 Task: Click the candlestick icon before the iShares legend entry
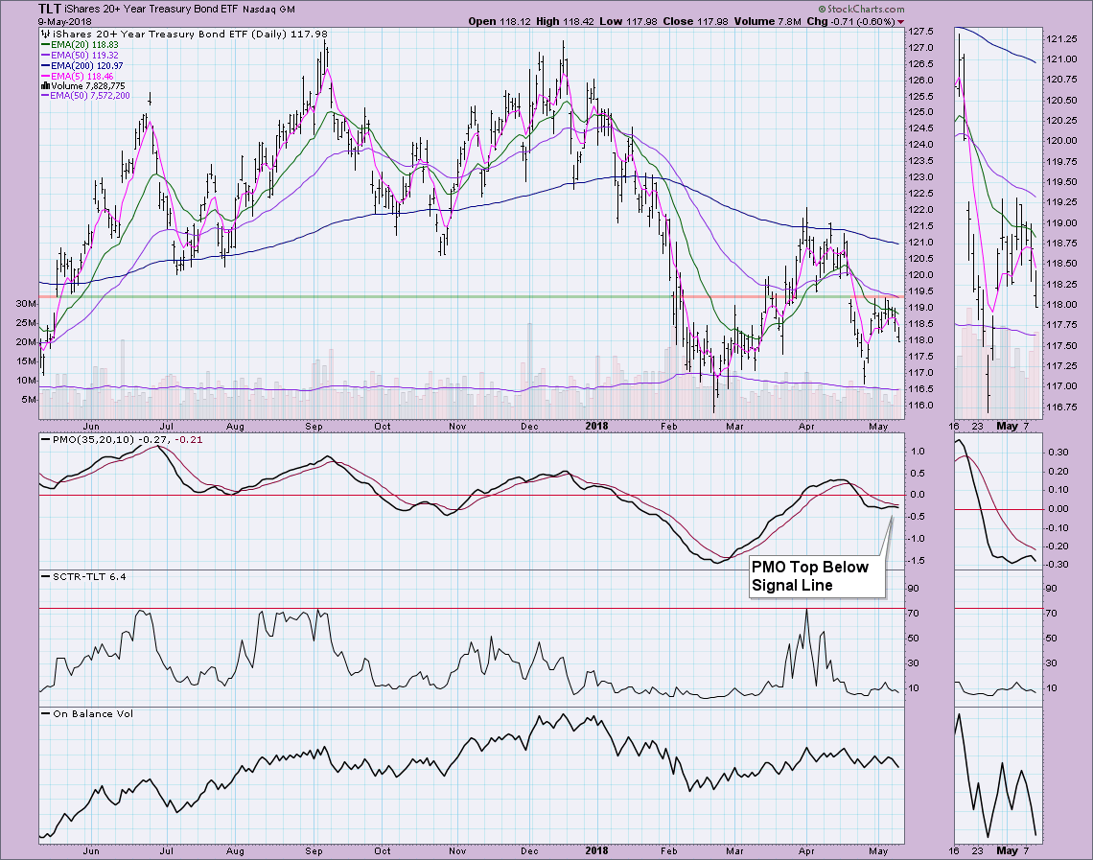45,34
